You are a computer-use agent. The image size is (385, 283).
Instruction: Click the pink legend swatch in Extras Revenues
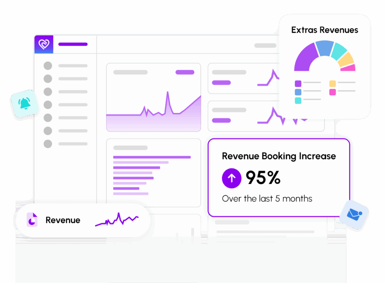pos(332,92)
